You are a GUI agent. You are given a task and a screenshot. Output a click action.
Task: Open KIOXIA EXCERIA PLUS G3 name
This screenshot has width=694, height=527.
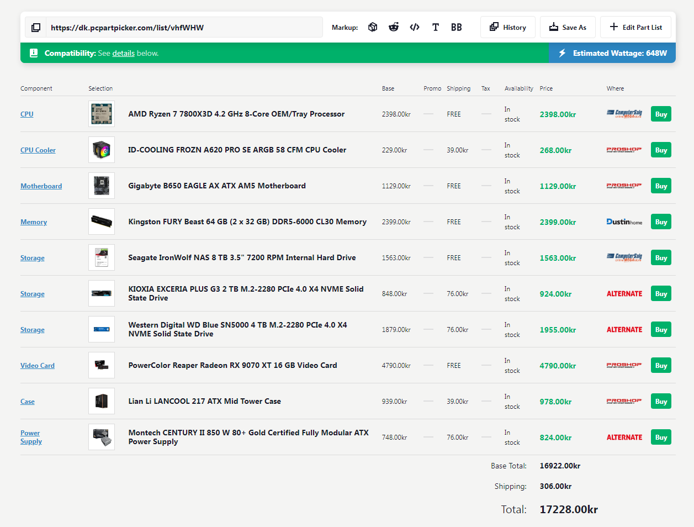pyautogui.click(x=246, y=293)
